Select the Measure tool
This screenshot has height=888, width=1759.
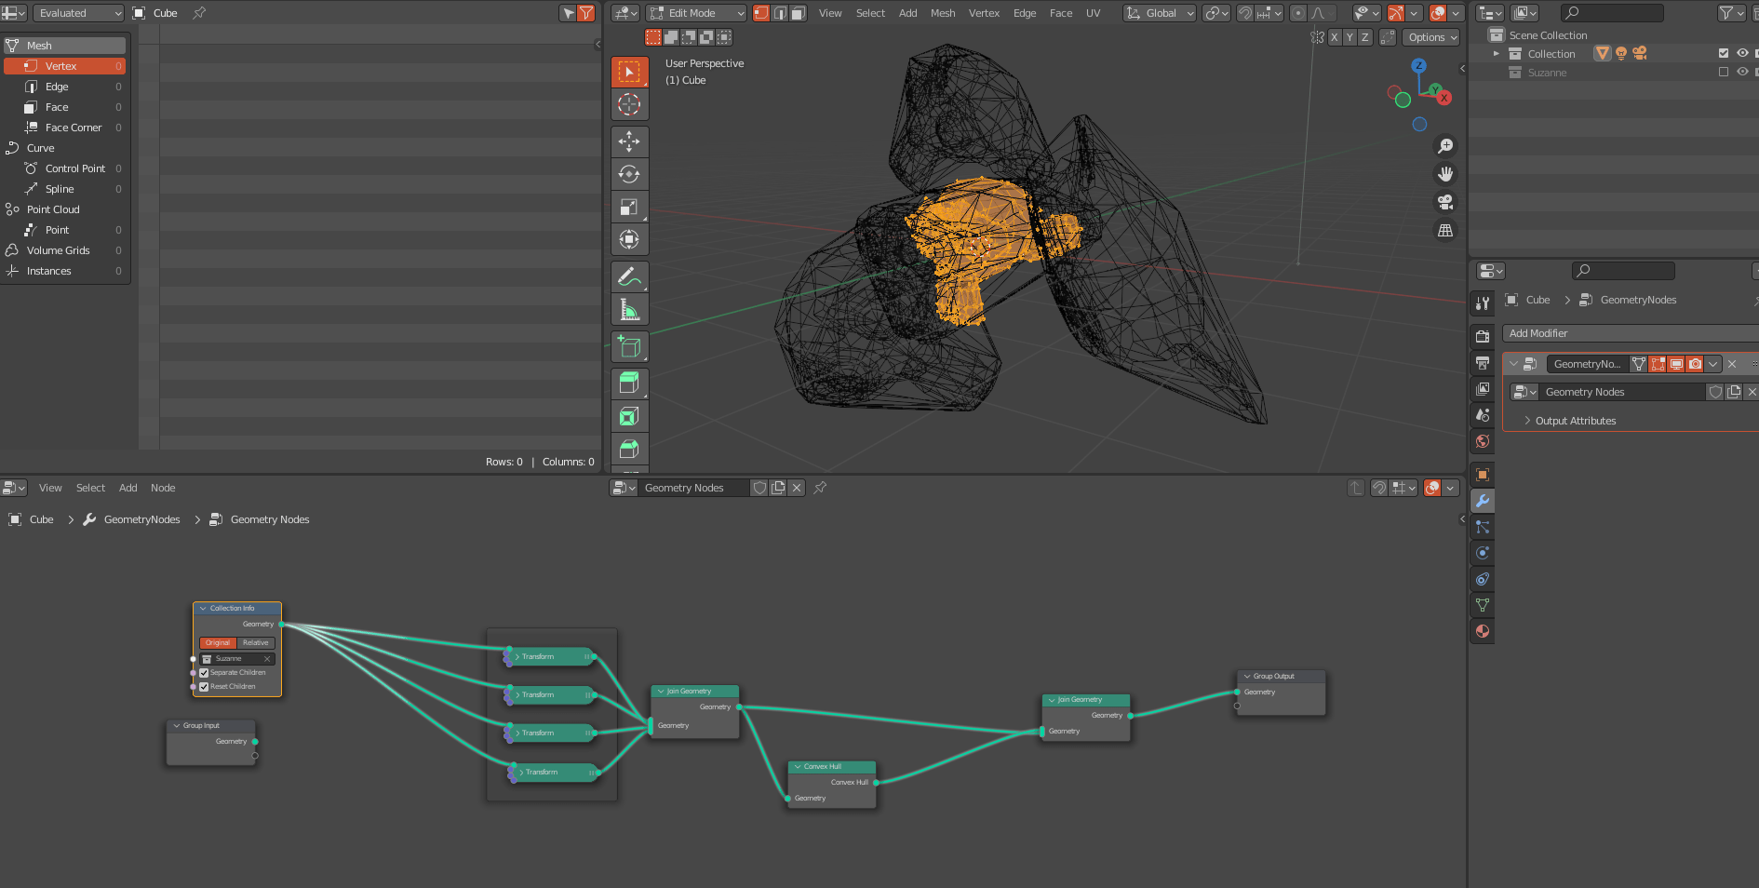click(x=630, y=309)
